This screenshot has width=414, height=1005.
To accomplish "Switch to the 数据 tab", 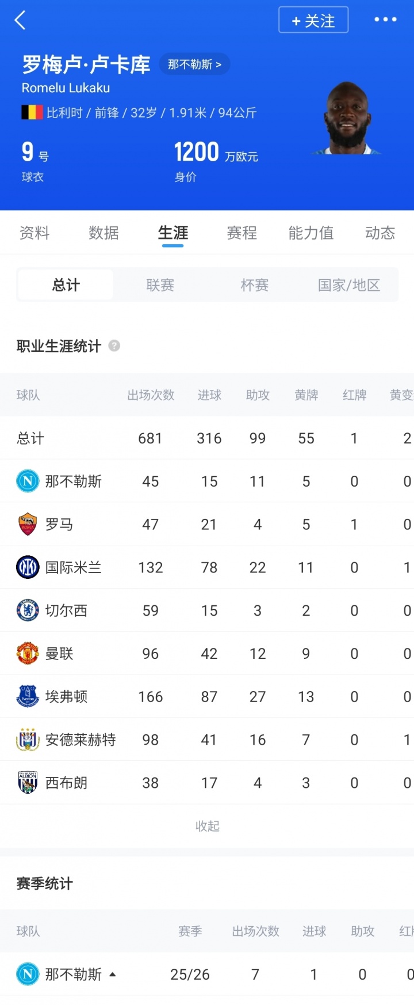I will 103,233.
